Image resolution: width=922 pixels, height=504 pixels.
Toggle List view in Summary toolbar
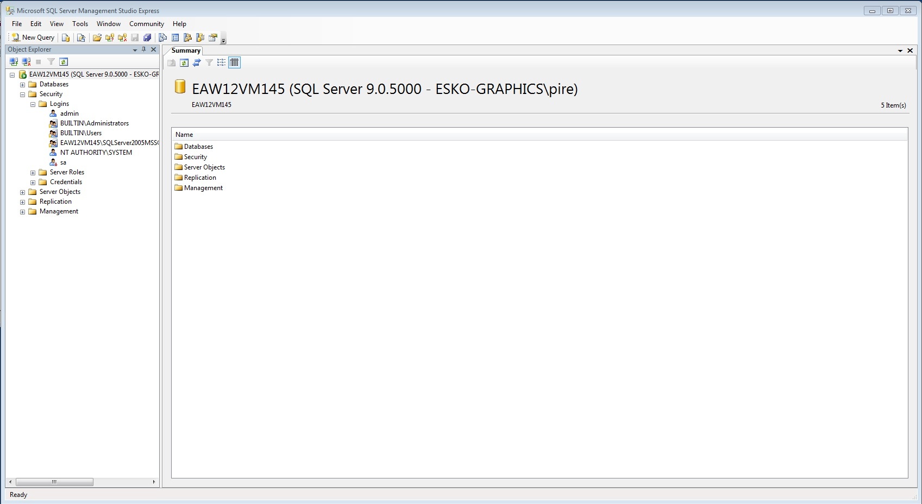point(221,62)
